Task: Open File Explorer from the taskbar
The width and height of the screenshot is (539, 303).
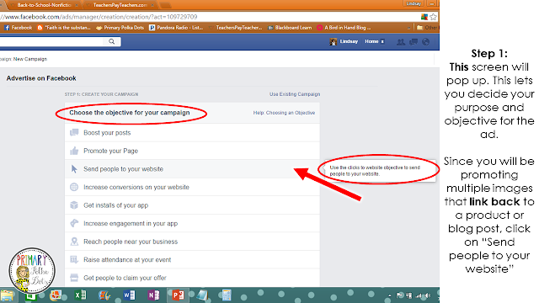Action: (x=7, y=295)
